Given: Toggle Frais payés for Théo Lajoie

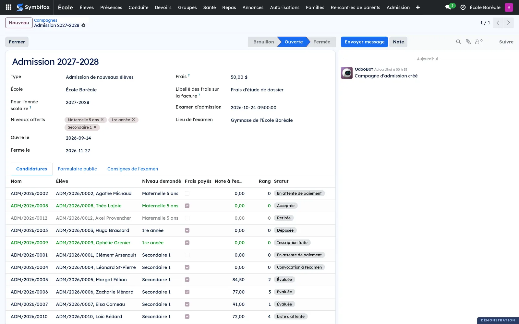Looking at the screenshot, I should coord(187,206).
